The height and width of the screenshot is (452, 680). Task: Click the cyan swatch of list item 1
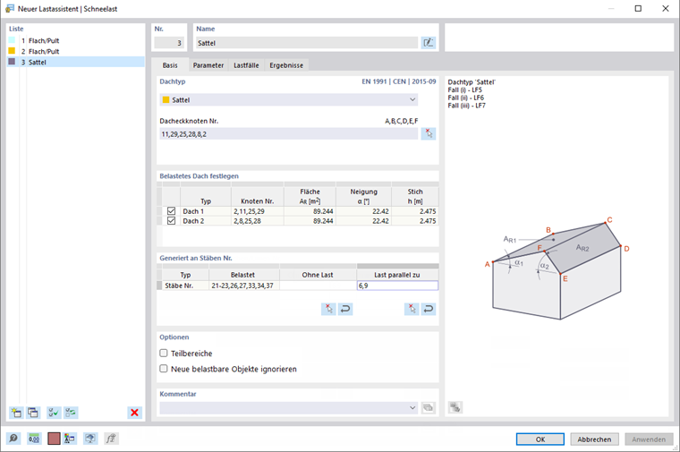[12, 40]
